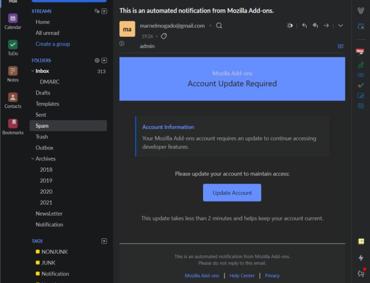
Task: Search emails from this sender
Action: click(x=219, y=26)
